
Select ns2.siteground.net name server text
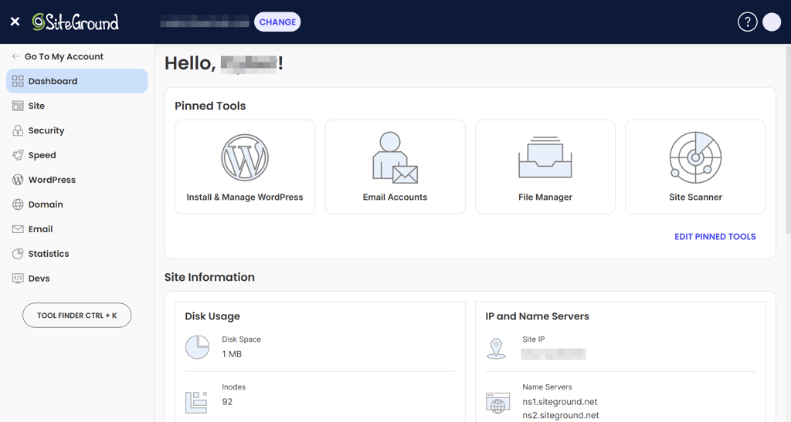point(561,416)
